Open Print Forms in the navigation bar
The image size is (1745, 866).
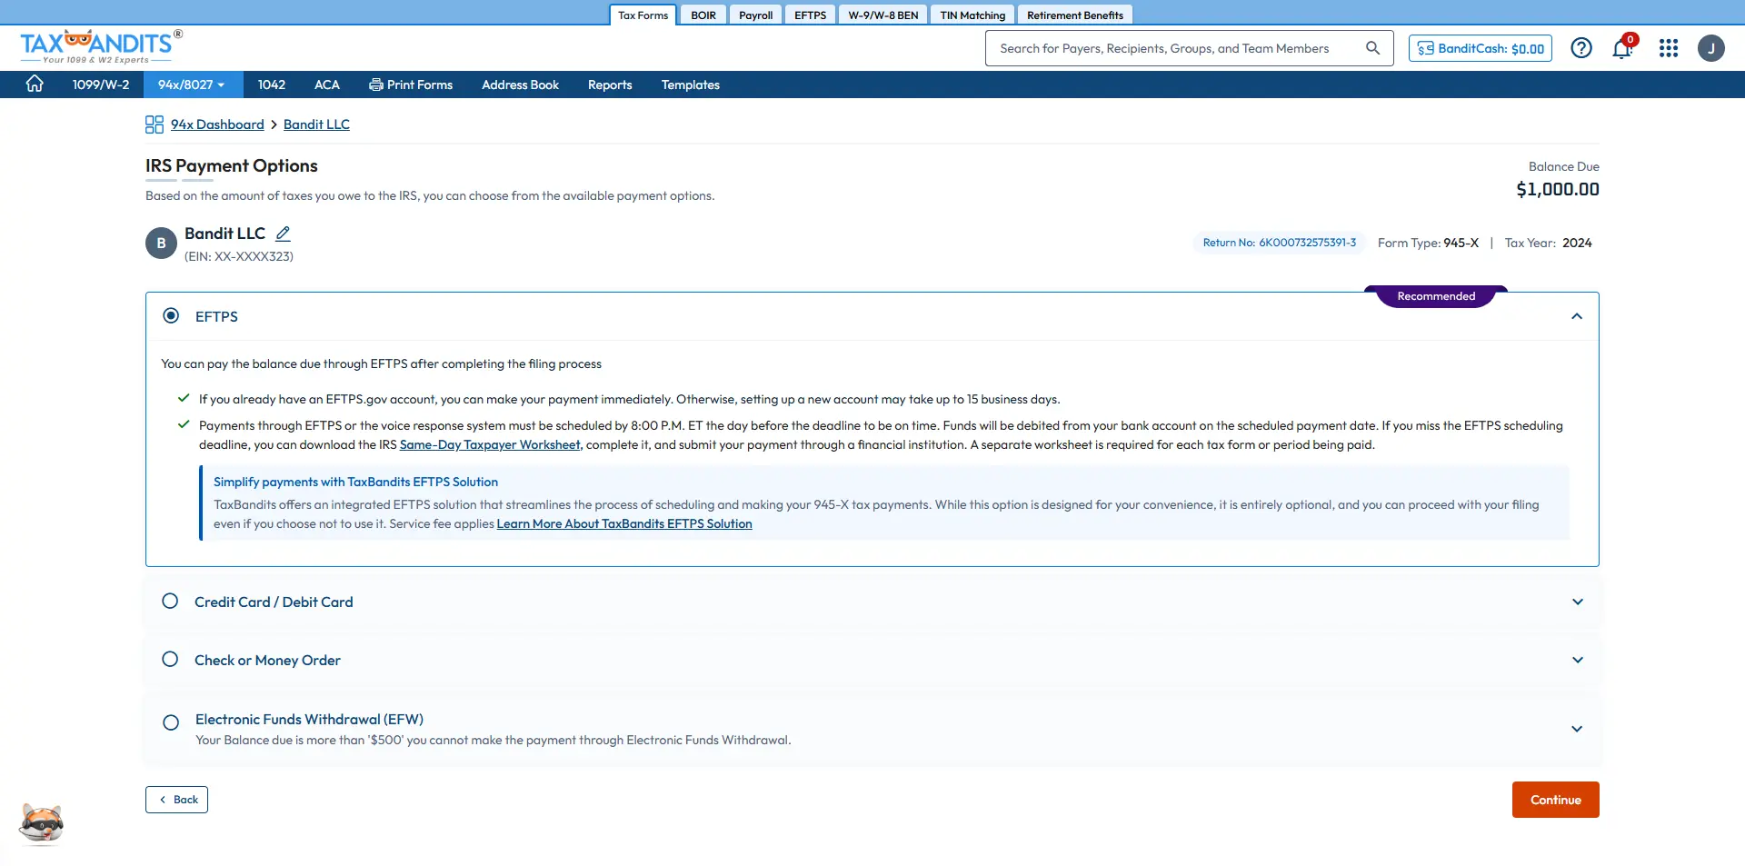point(411,85)
